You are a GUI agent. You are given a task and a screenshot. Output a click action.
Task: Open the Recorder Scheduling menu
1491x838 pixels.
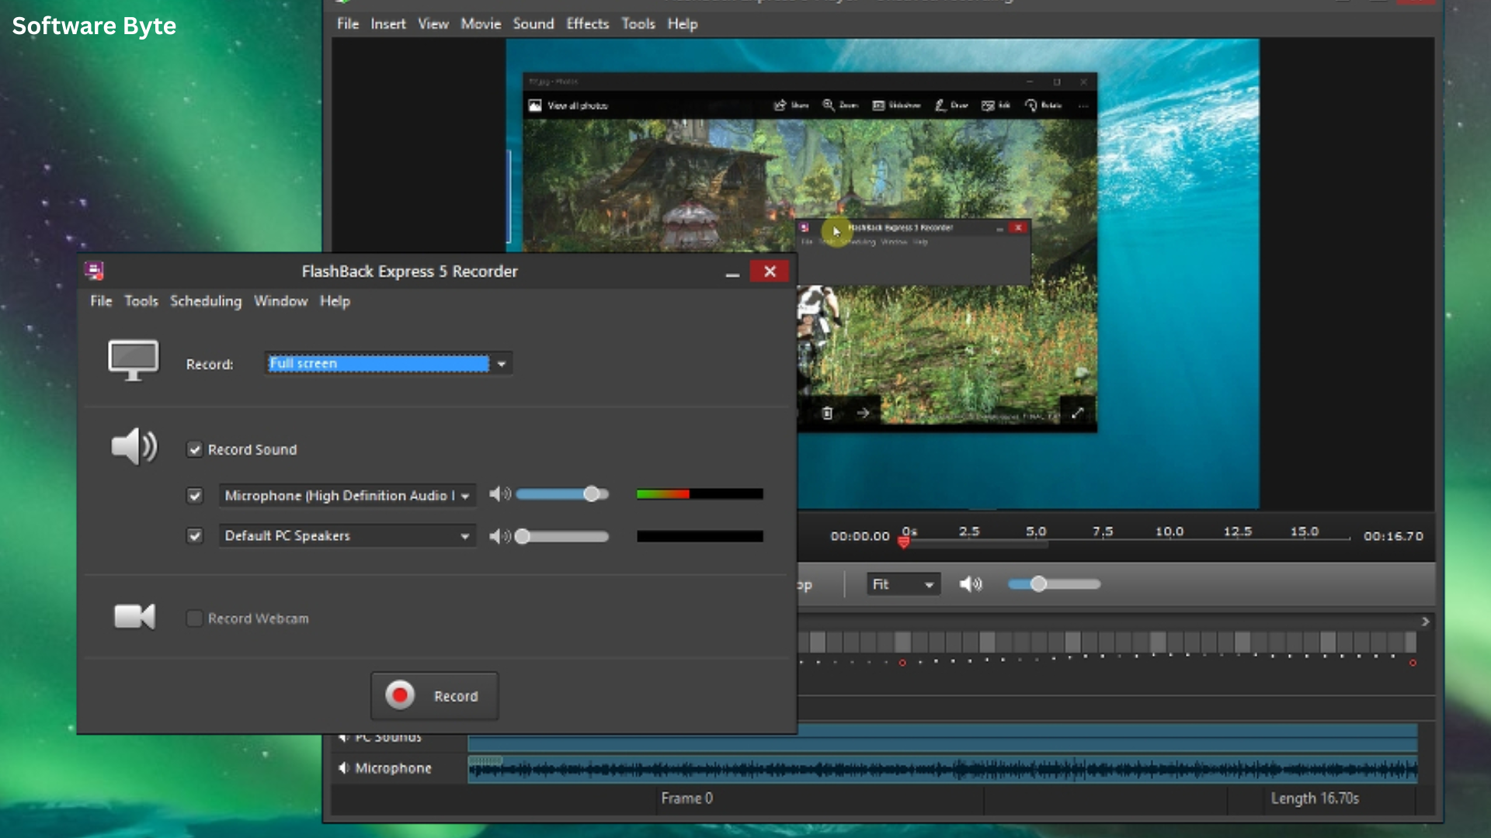point(206,301)
